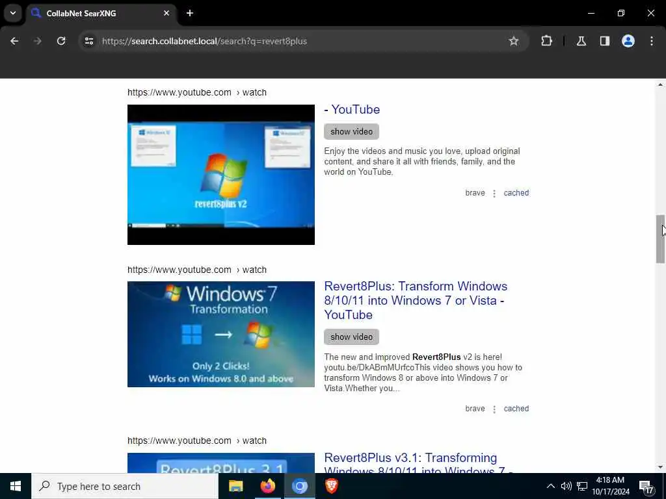The width and height of the screenshot is (666, 499).
Task: Open cached link of Transform Windows result
Action: (x=516, y=409)
